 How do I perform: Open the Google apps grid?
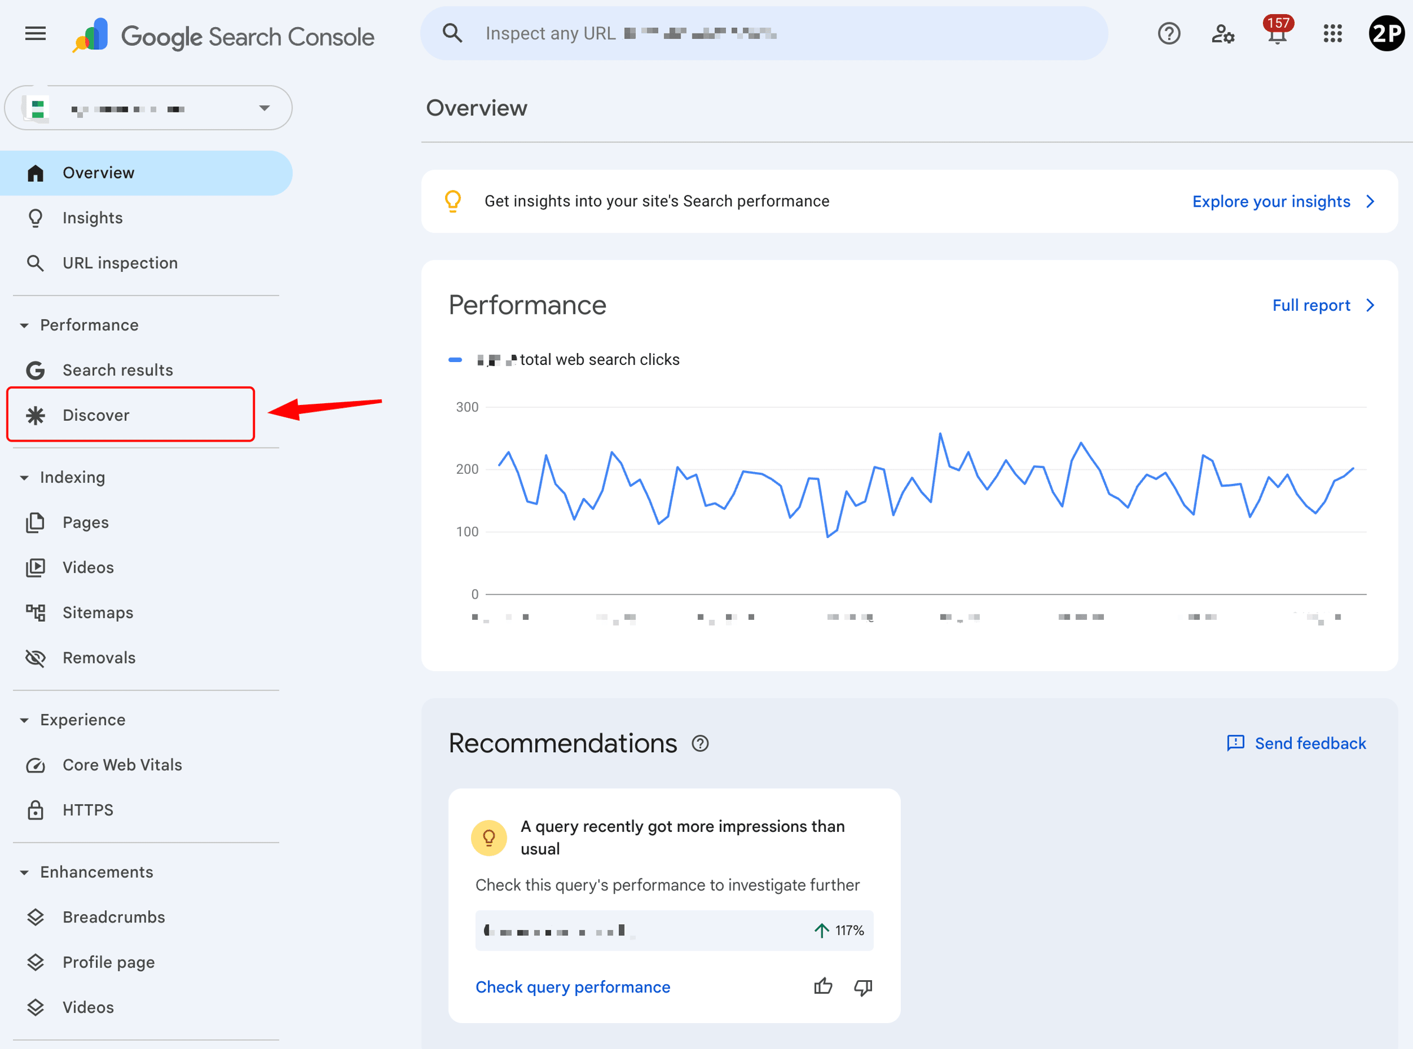(x=1332, y=33)
